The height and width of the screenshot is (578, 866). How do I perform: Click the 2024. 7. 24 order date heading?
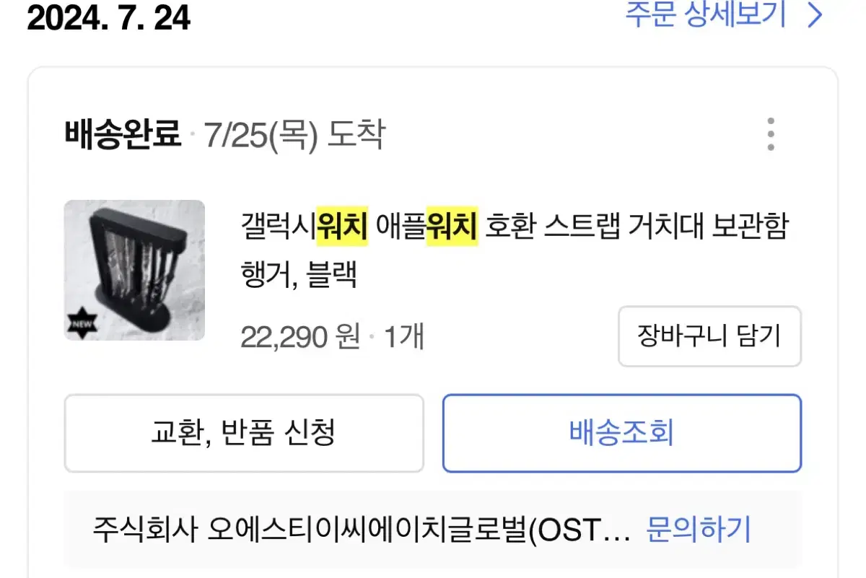click(x=109, y=18)
